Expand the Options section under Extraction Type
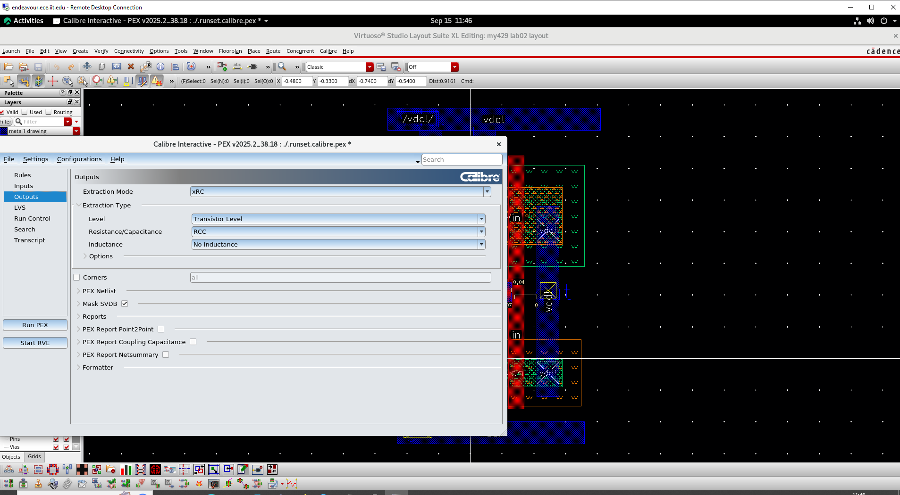 click(85, 256)
